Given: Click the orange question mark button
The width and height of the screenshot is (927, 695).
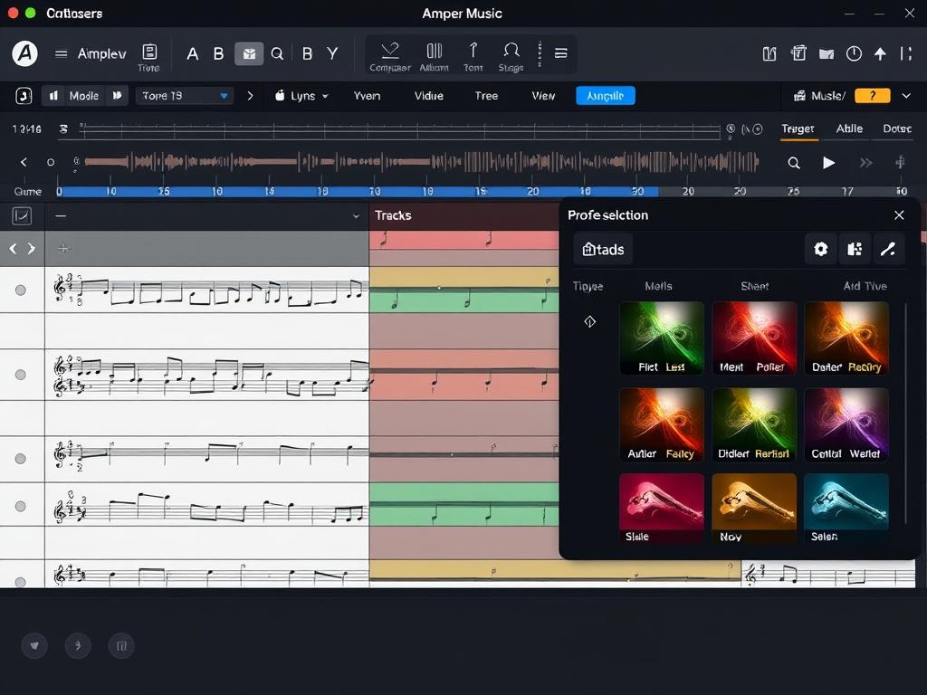Looking at the screenshot, I should [872, 96].
